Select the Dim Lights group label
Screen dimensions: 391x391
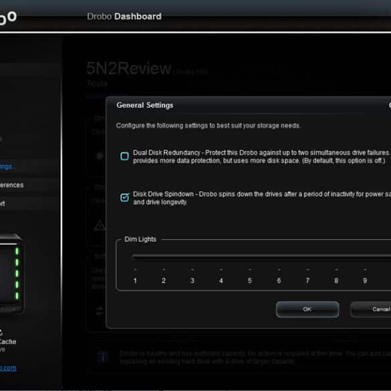(140, 239)
